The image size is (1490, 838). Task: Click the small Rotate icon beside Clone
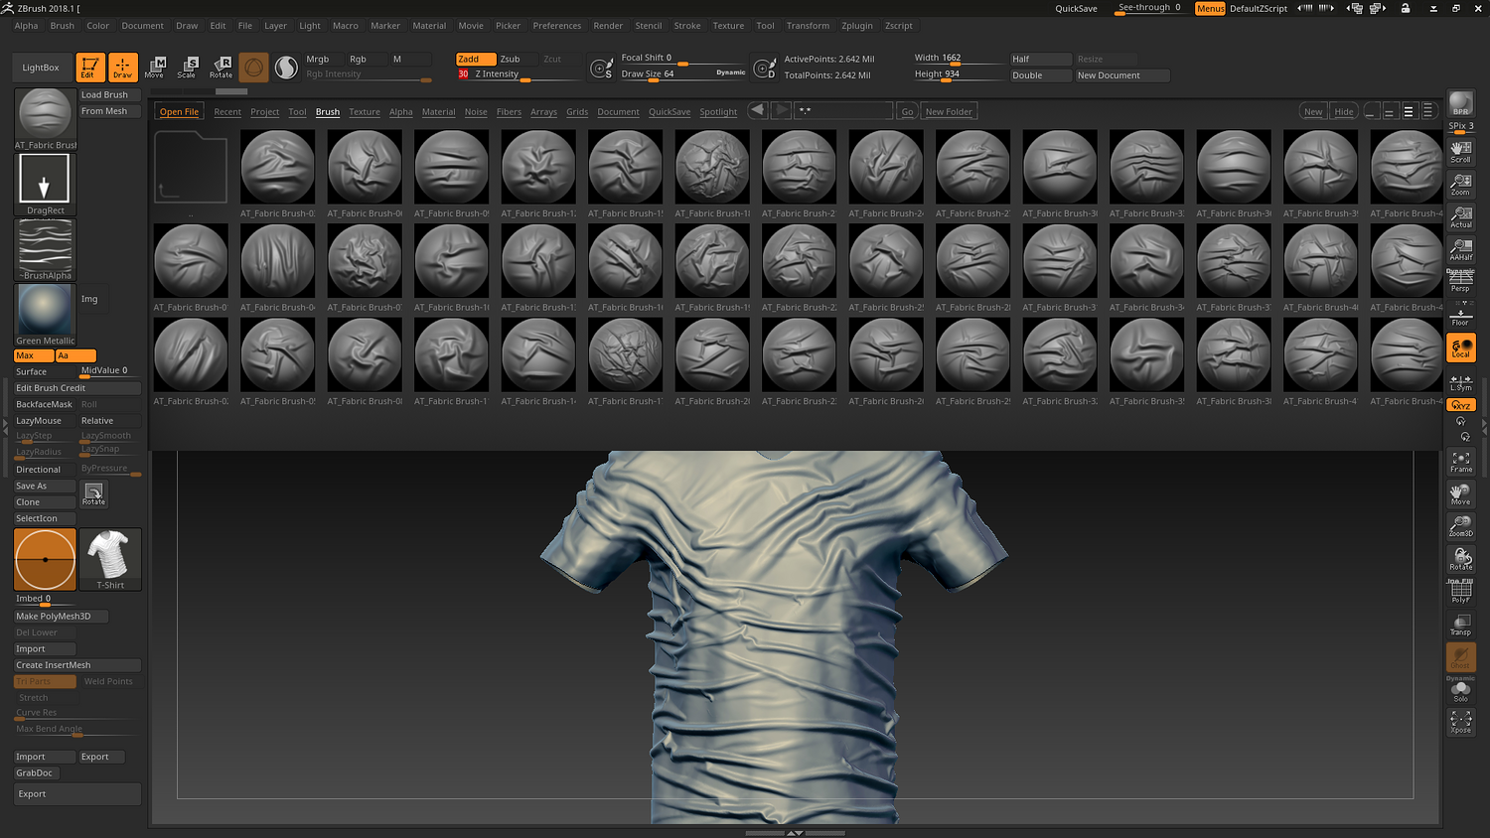[93, 493]
